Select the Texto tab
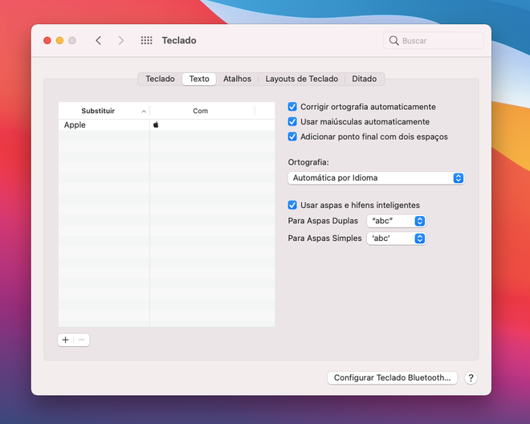Image resolution: width=530 pixels, height=424 pixels. (x=199, y=79)
